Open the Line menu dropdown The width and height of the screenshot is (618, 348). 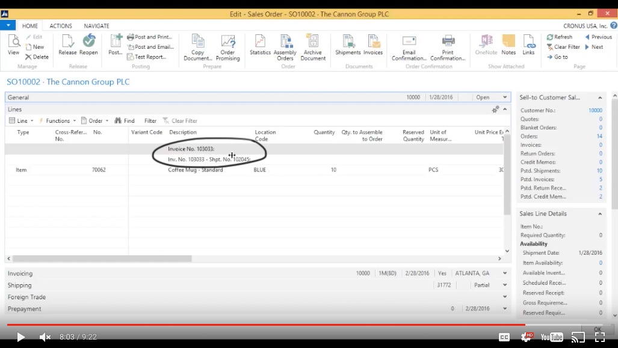point(21,121)
